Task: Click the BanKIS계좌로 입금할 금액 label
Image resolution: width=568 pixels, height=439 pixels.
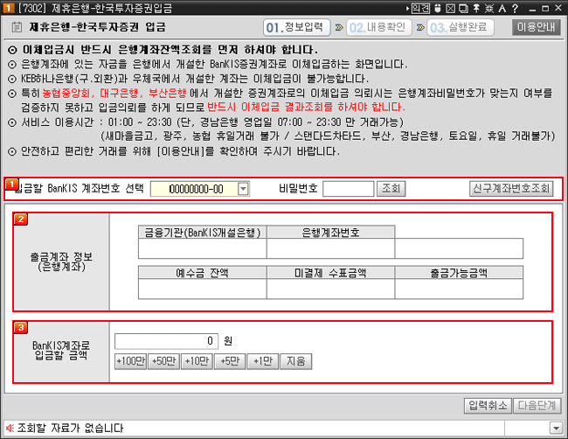Action: (x=61, y=350)
